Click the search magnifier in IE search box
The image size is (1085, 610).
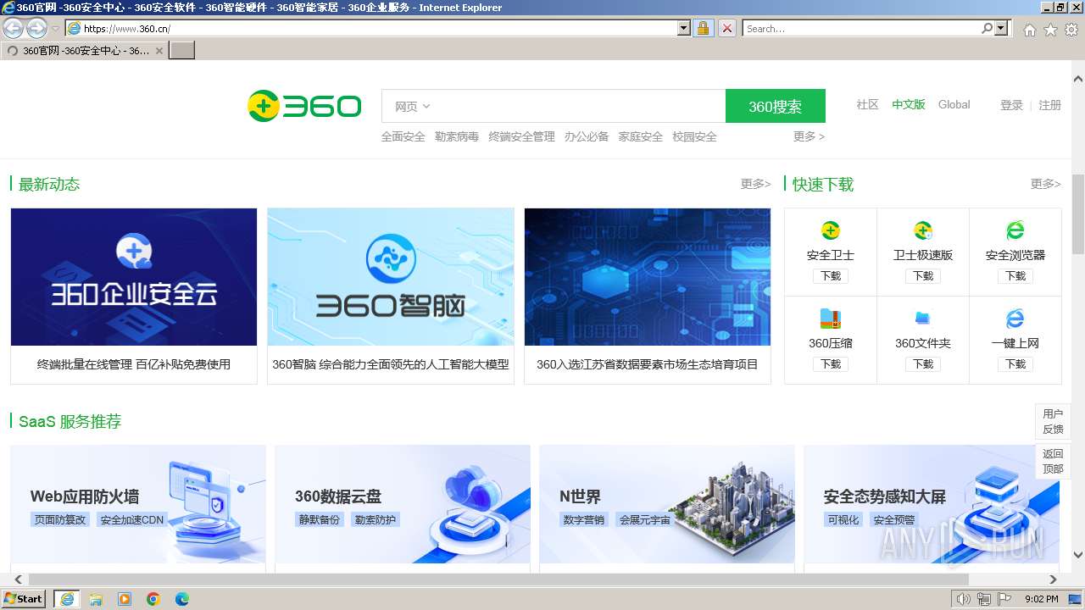click(987, 28)
